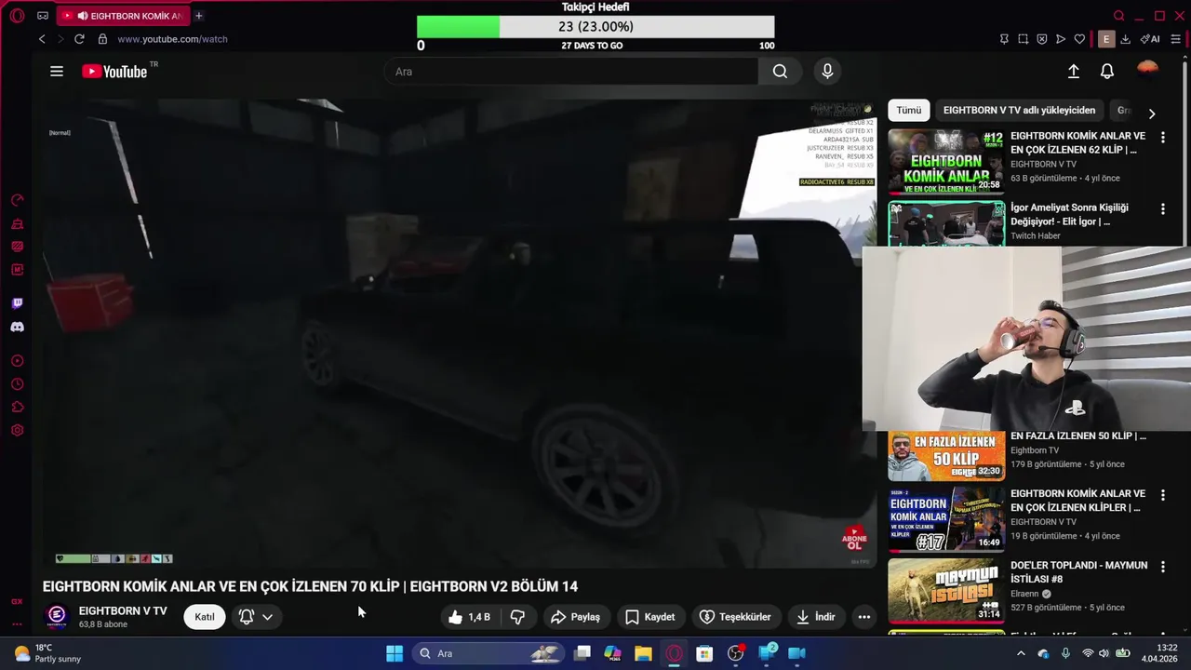Screen dimensions: 1191x670
Task: Select the EIGHTBORN V TV adlı yükleyiciden chip
Action: pyautogui.click(x=1019, y=110)
